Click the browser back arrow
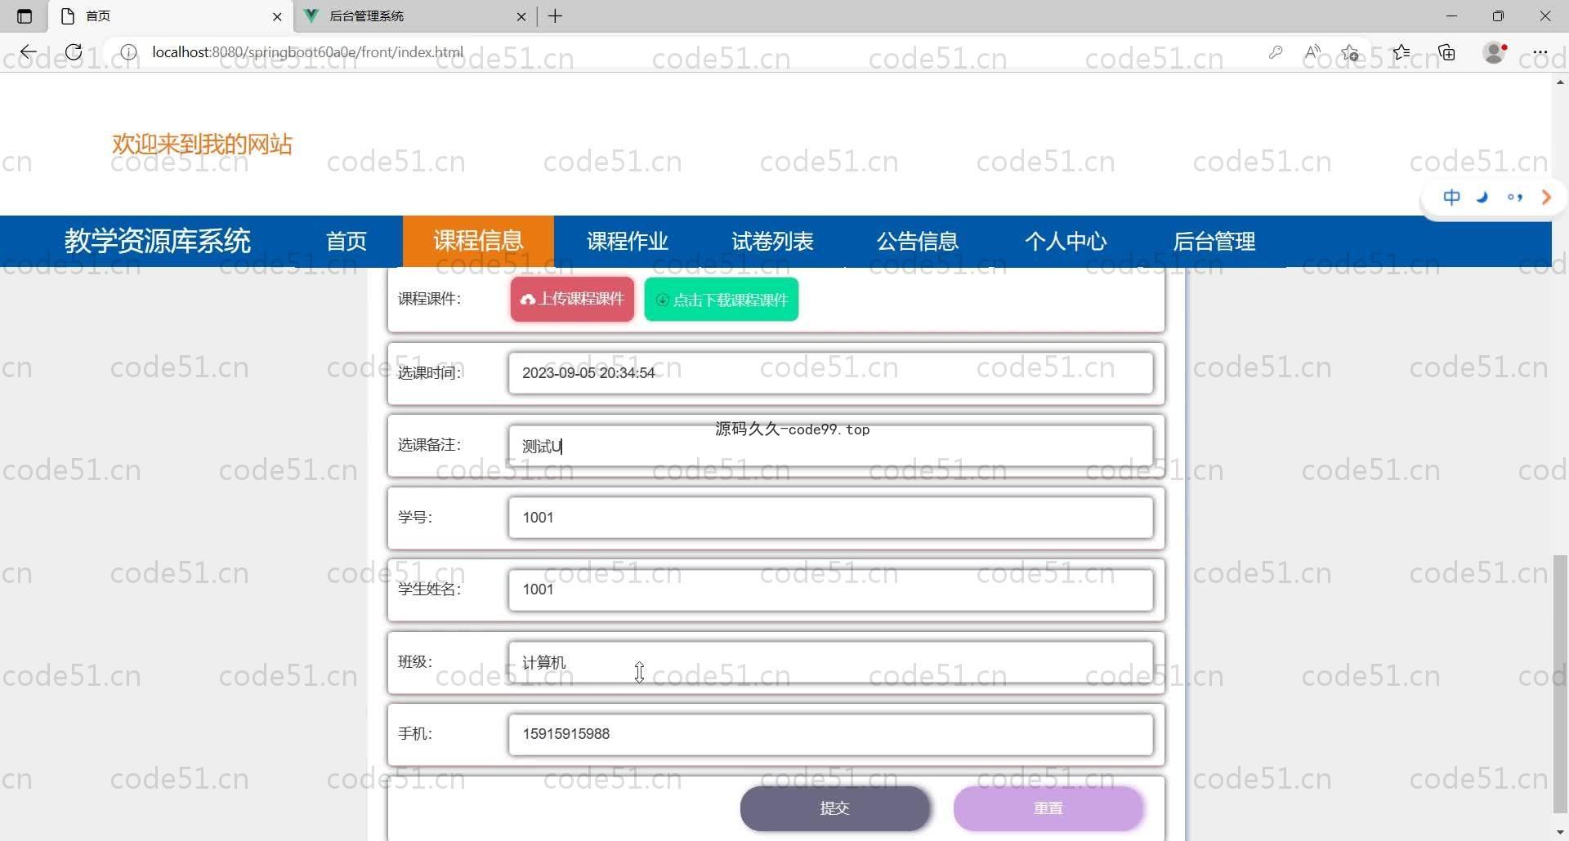This screenshot has height=841, width=1569. [29, 52]
